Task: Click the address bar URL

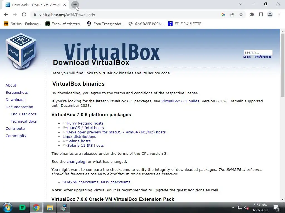Action: (x=67, y=15)
